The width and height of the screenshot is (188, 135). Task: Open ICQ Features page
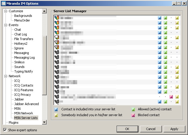point(24,90)
